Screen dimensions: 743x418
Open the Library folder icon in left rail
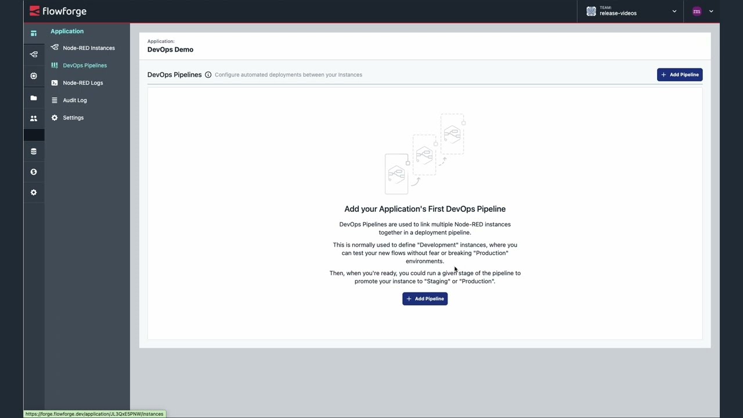click(34, 98)
